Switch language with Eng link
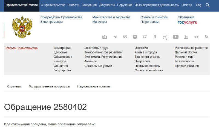Image resolution: width=219 pixels, height=136 pixels. 199,5
